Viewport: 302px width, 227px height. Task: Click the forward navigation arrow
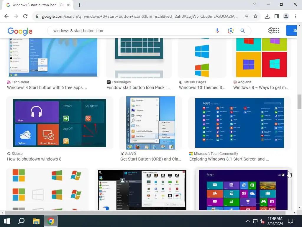click(16, 17)
